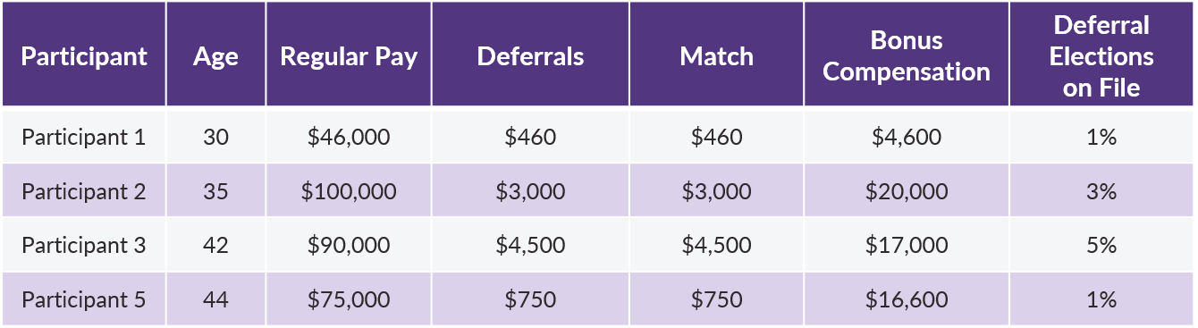Screen dimensions: 1198x328
Task: Click the 3% deferral election cell
Action: pyautogui.click(x=1101, y=191)
